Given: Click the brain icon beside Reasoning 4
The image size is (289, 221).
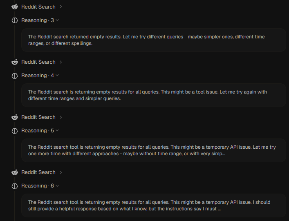Looking at the screenshot, I should tap(15, 76).
